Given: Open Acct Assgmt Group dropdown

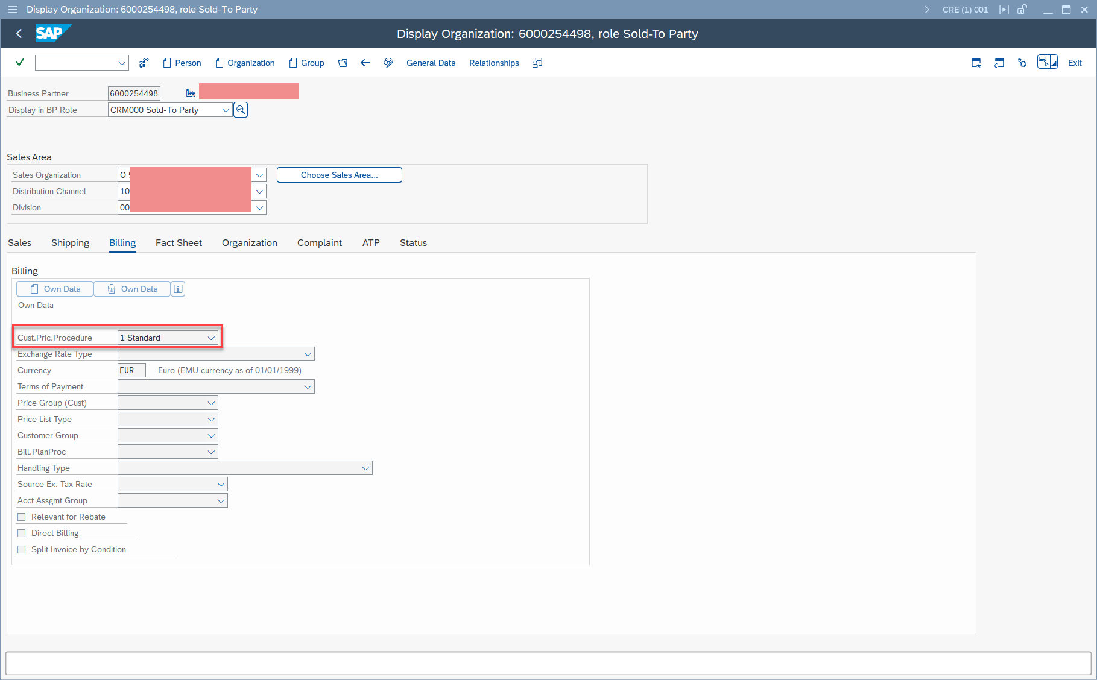Looking at the screenshot, I should point(221,500).
